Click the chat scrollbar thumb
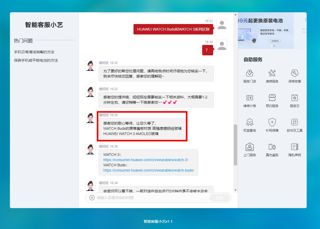 (x=236, y=145)
